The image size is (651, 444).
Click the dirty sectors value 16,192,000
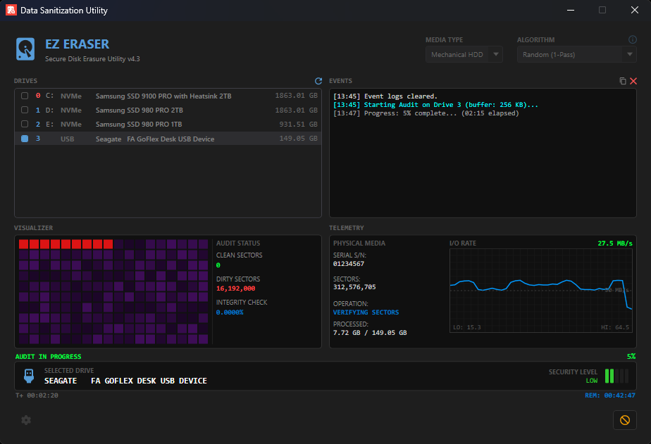[x=235, y=288]
